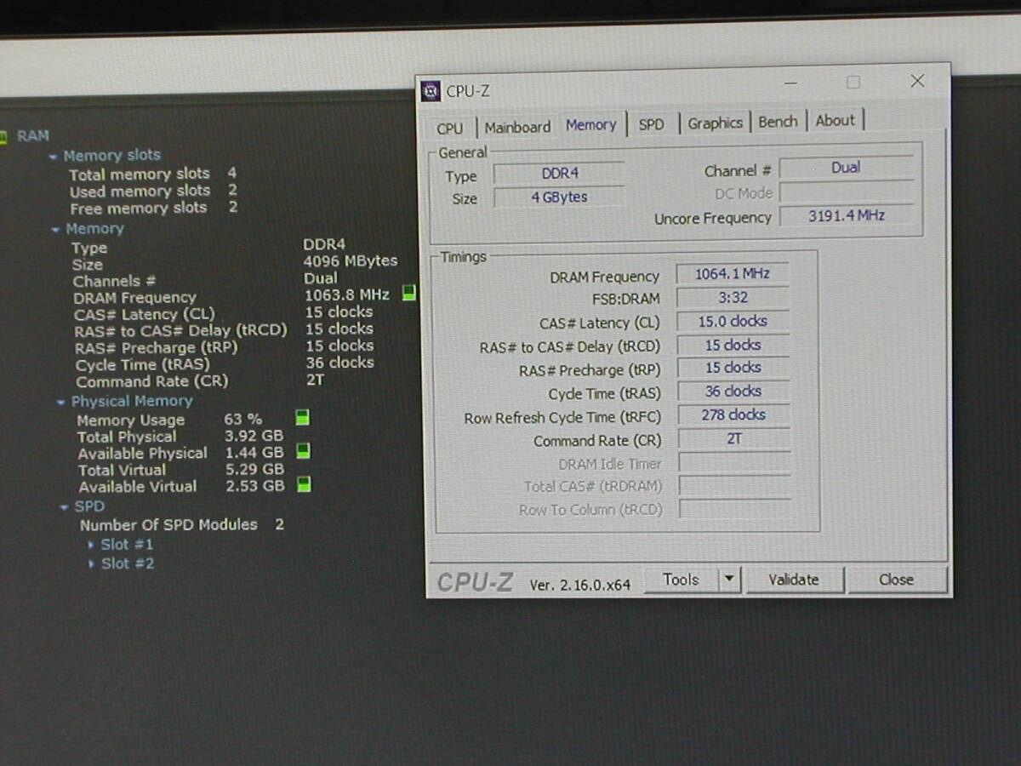Open the SPD tab
The image size is (1021, 766).
[651, 124]
